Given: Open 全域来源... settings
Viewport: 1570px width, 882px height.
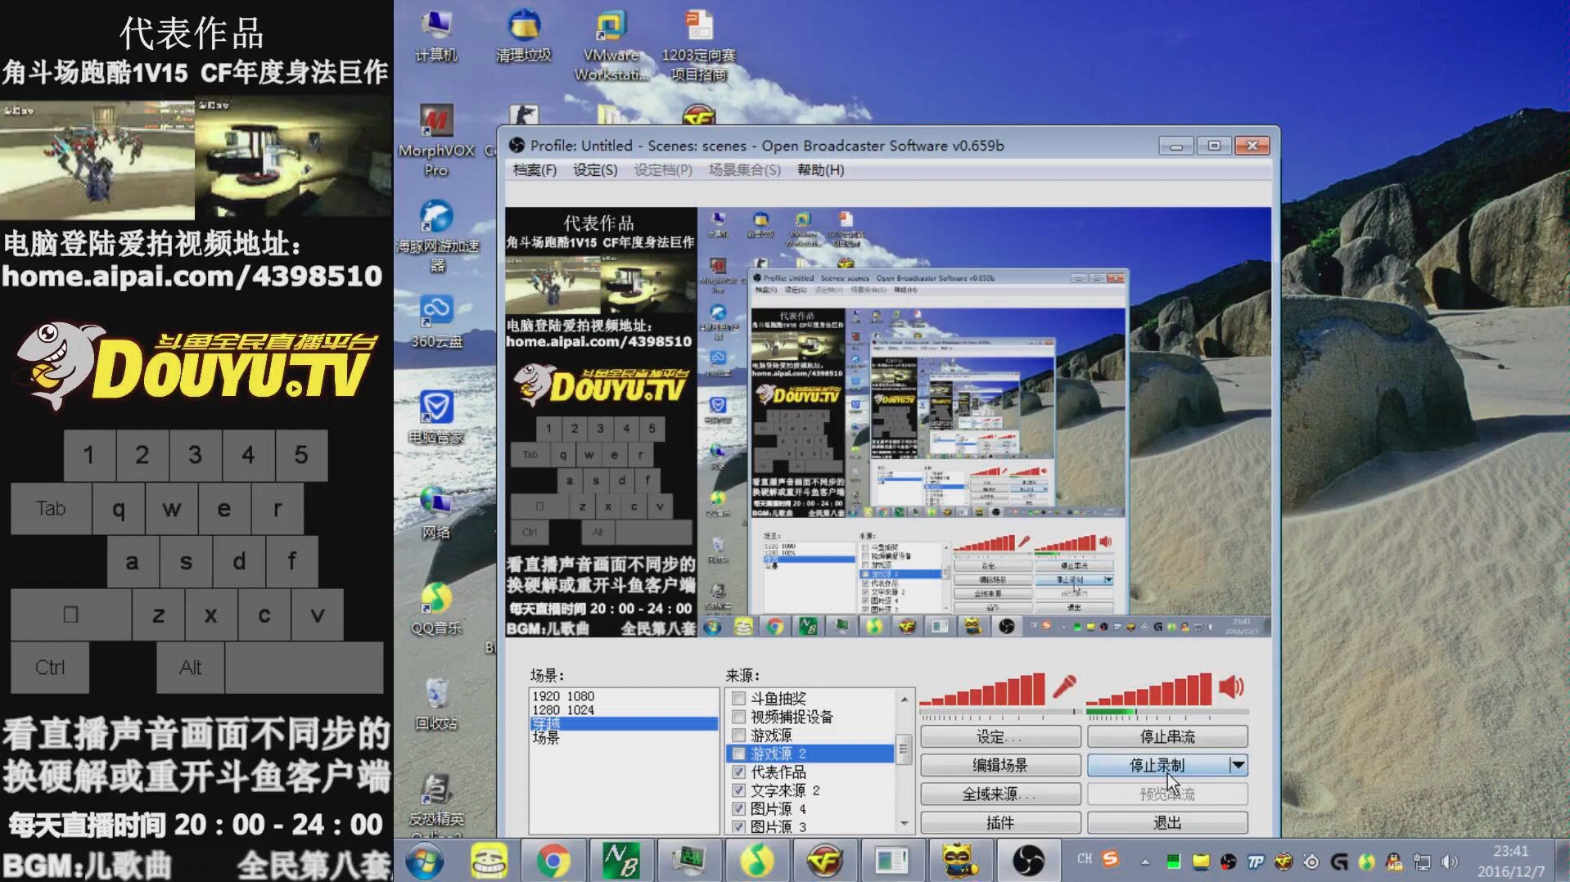Looking at the screenshot, I should point(1000,794).
